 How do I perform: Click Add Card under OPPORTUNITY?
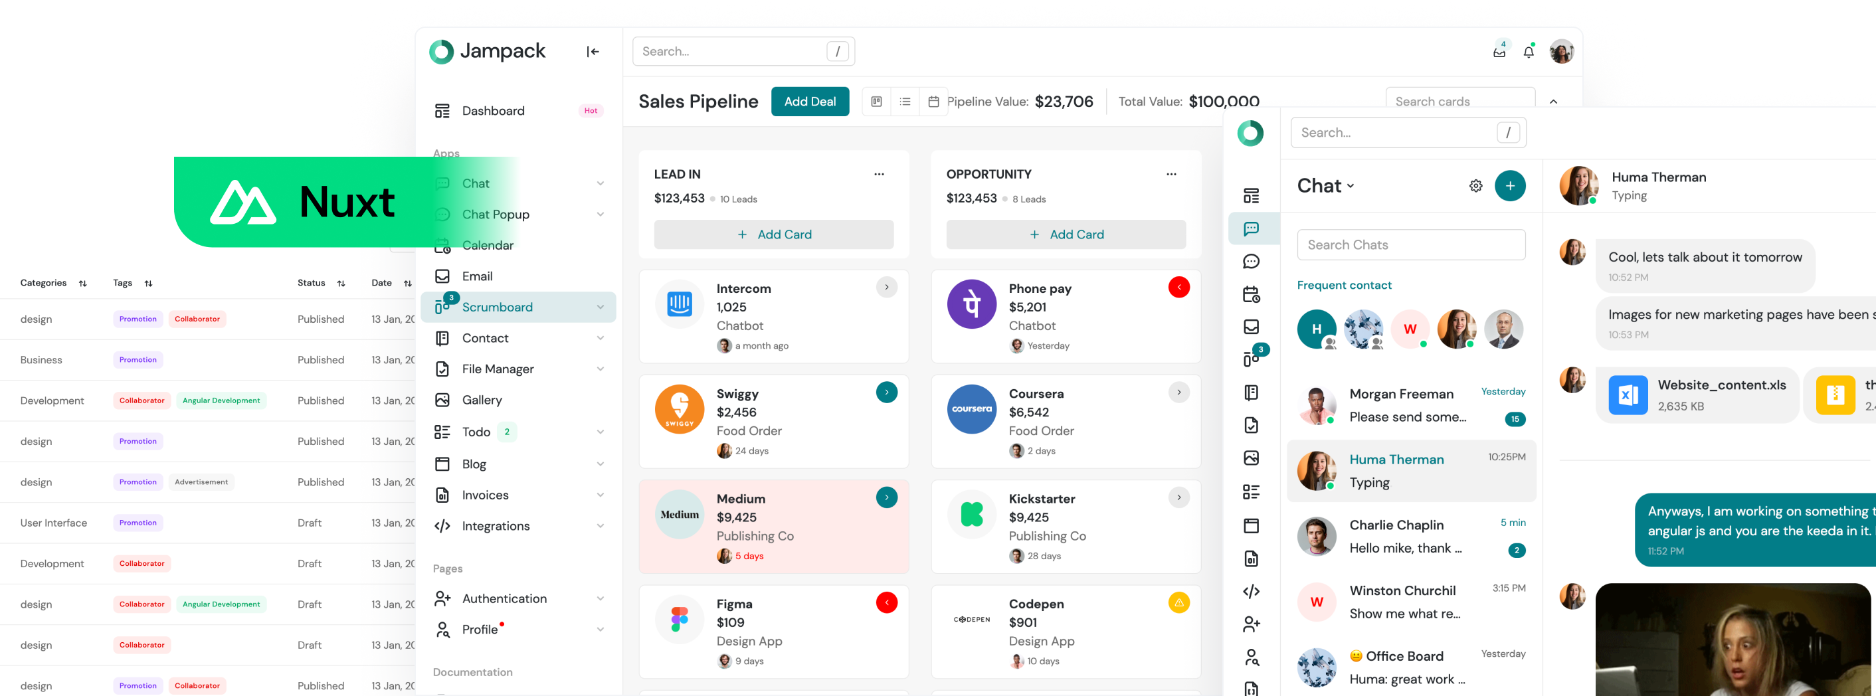1066,234
